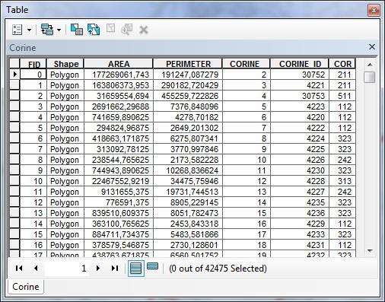The image size is (385, 302).
Task: Click CORINE value 12 cell
Action: coord(246,181)
